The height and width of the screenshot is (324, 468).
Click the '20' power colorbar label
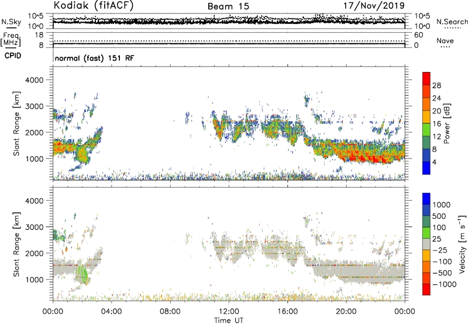coord(436,111)
